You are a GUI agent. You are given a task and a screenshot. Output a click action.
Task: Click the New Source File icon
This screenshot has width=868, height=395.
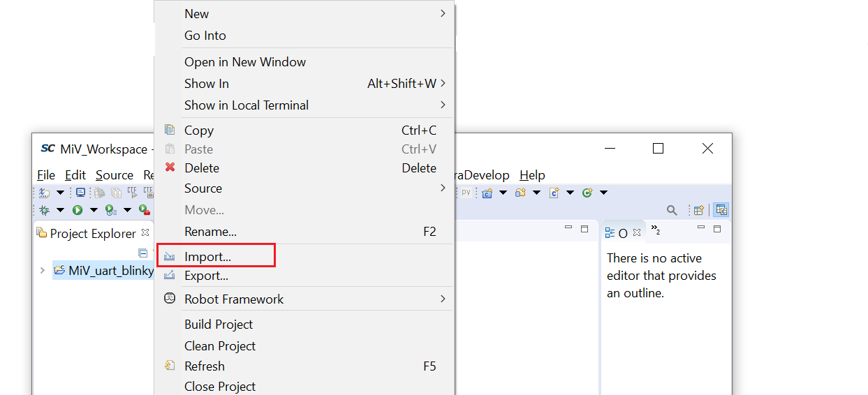click(x=554, y=193)
